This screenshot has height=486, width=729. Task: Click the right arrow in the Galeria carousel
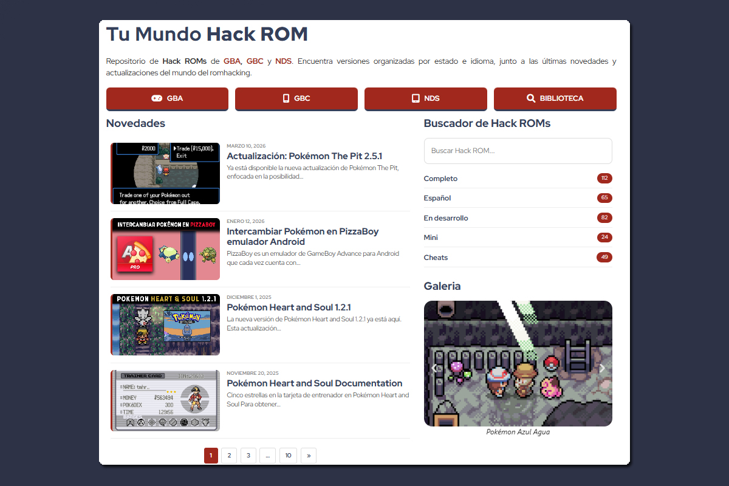tap(602, 368)
